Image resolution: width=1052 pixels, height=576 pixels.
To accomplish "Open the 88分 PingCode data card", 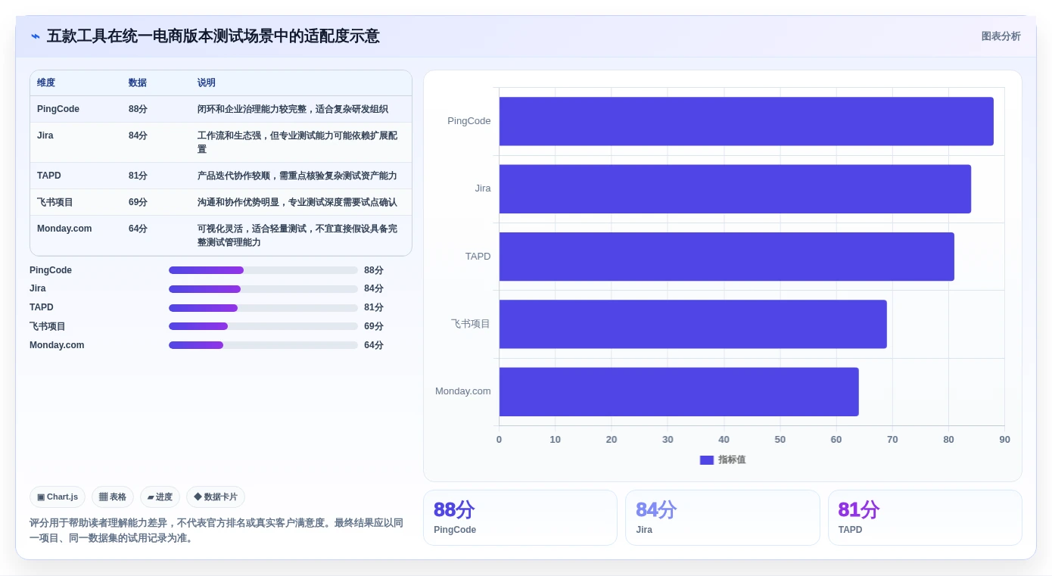I will coord(520,518).
